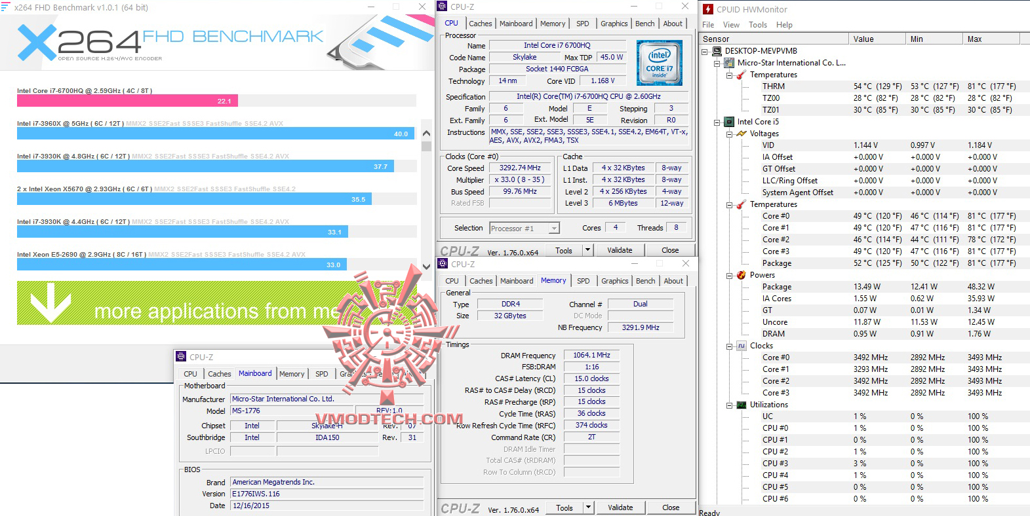This screenshot has width=1030, height=516.
Task: Collapse the Voltages tree node
Action: point(730,134)
